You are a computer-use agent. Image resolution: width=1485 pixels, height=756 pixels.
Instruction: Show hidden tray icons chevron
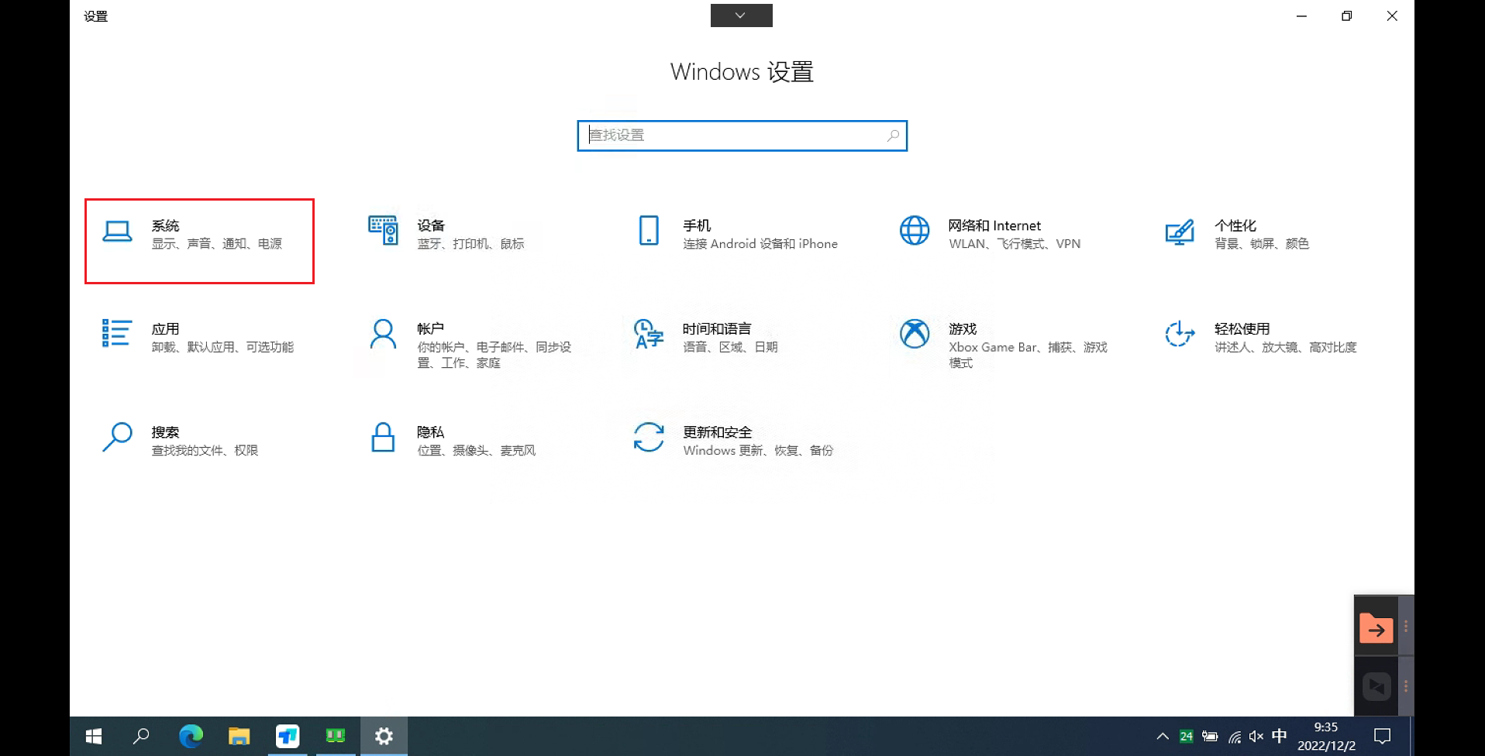1163,737
